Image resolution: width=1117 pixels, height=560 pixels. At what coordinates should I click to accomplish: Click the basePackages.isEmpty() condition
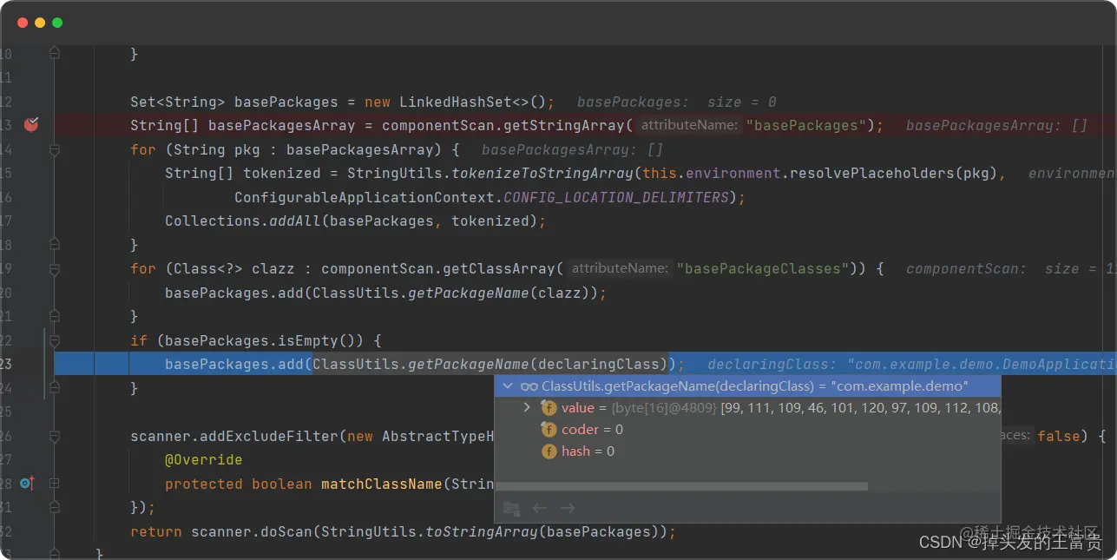(x=264, y=340)
